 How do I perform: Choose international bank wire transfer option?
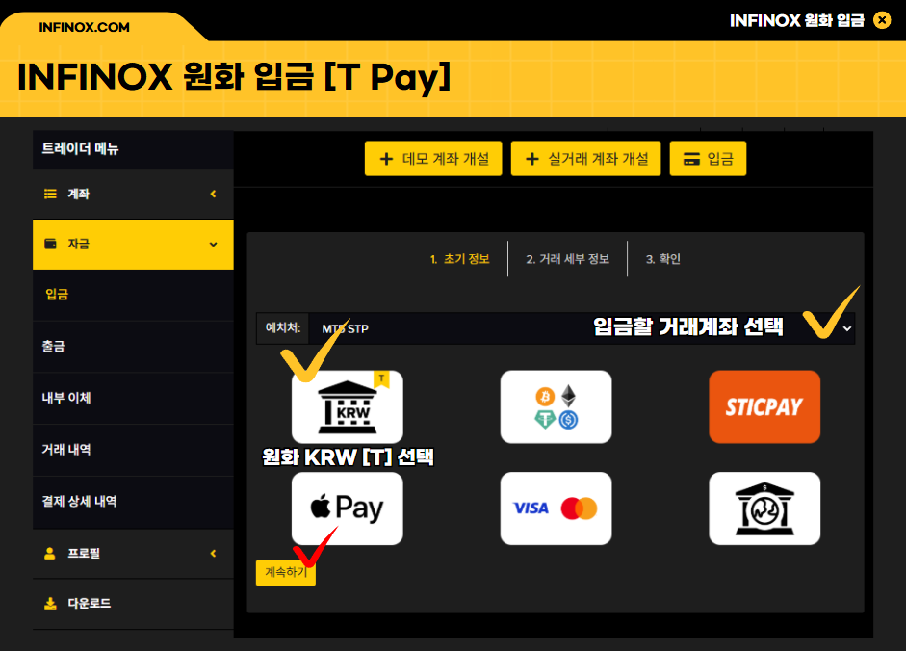[764, 508]
